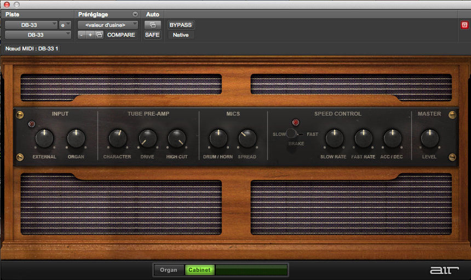Viewport: 471px width, 280px height.
Task: Click the green output level meter
Action: tap(251, 270)
